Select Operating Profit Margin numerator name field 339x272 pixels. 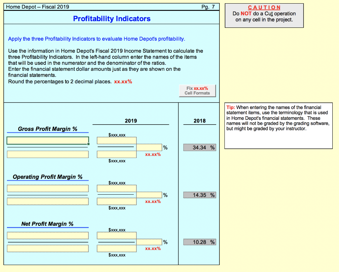click(x=48, y=188)
